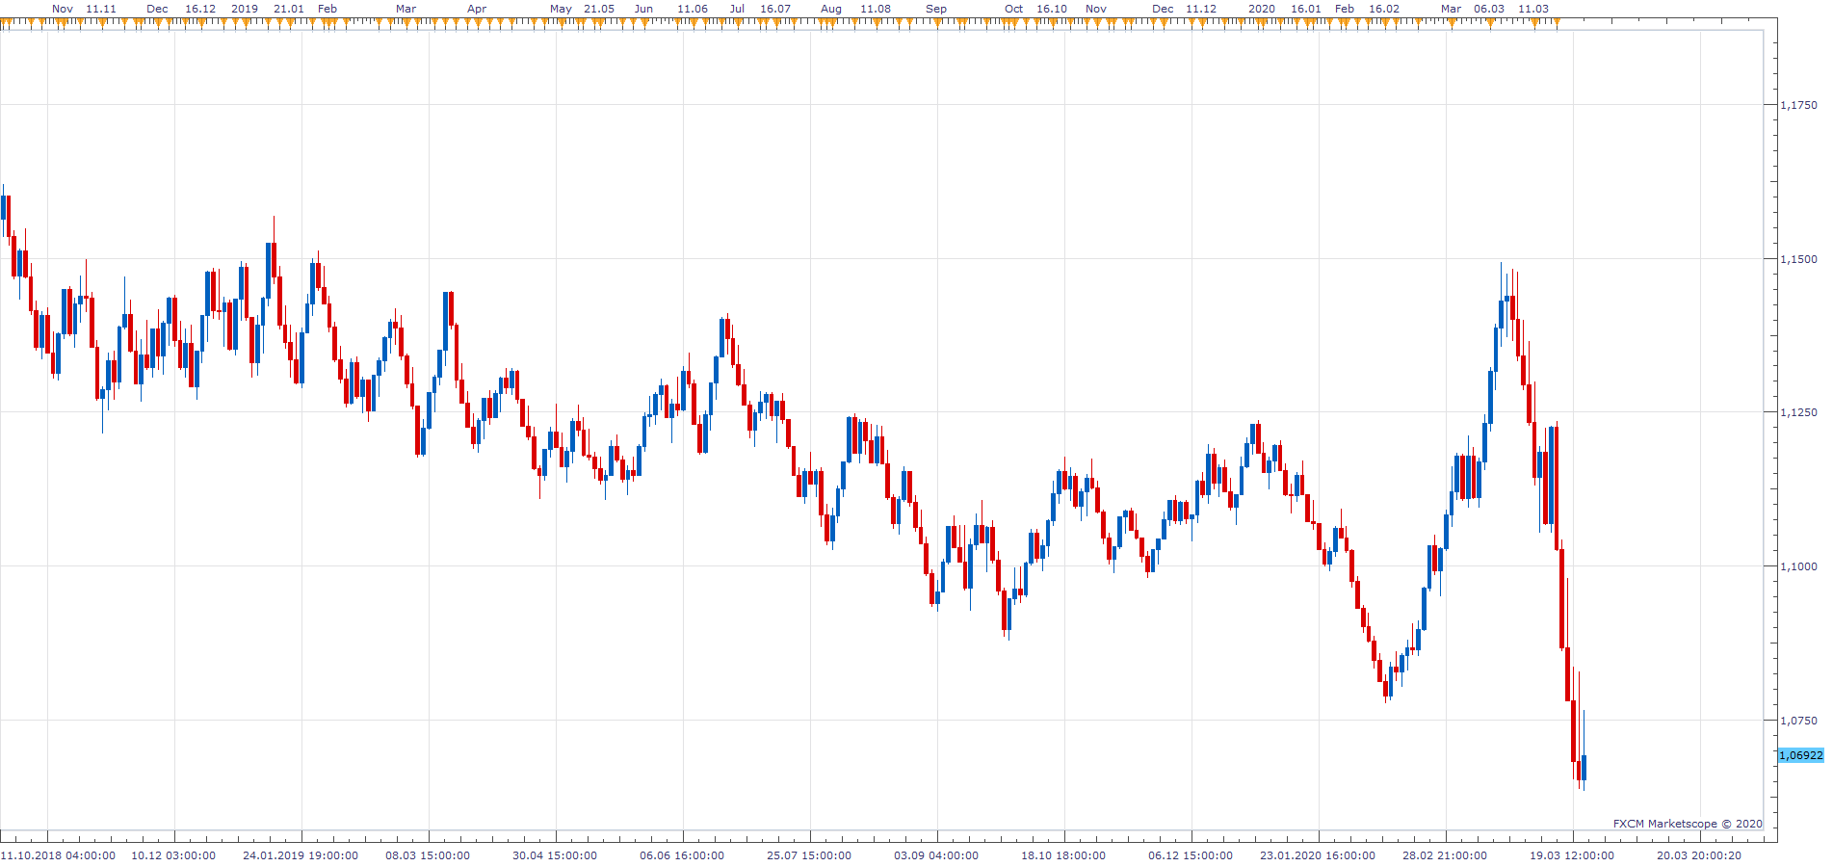Select the 16.12 date on top timeline
The height and width of the screenshot is (867, 1833).
(200, 9)
